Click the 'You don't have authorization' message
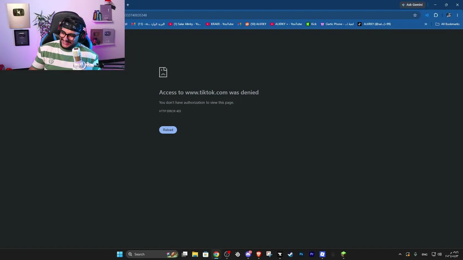The width and height of the screenshot is (463, 260). coord(196,103)
